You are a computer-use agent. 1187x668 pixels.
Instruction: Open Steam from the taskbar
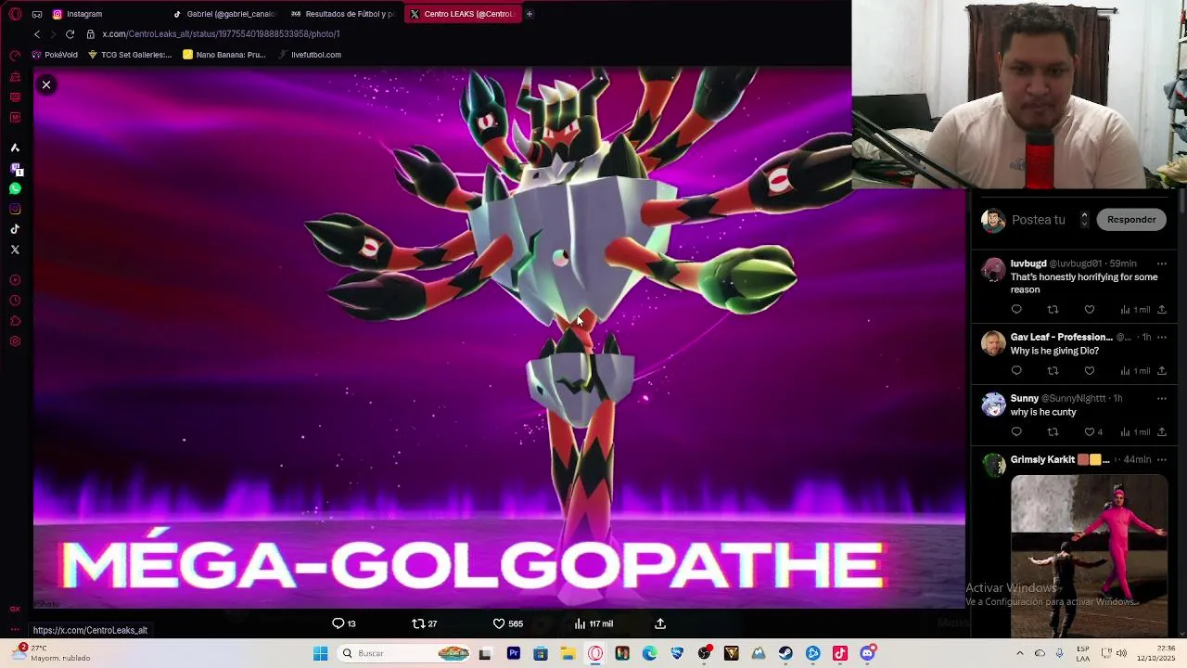[785, 653]
